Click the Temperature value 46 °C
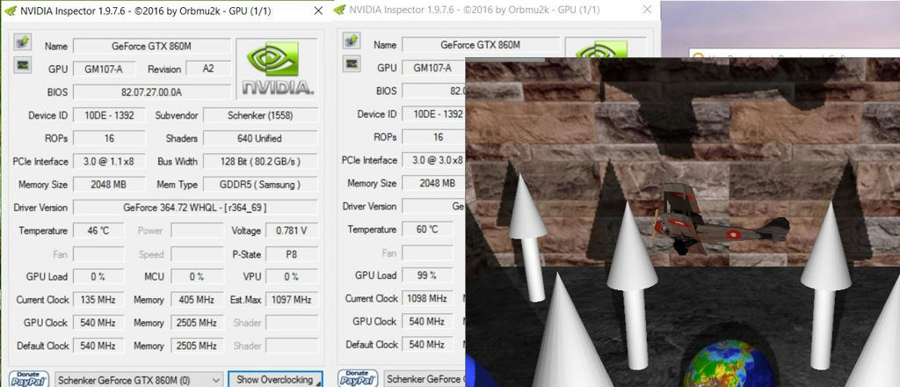Image resolution: width=900 pixels, height=387 pixels. click(98, 230)
